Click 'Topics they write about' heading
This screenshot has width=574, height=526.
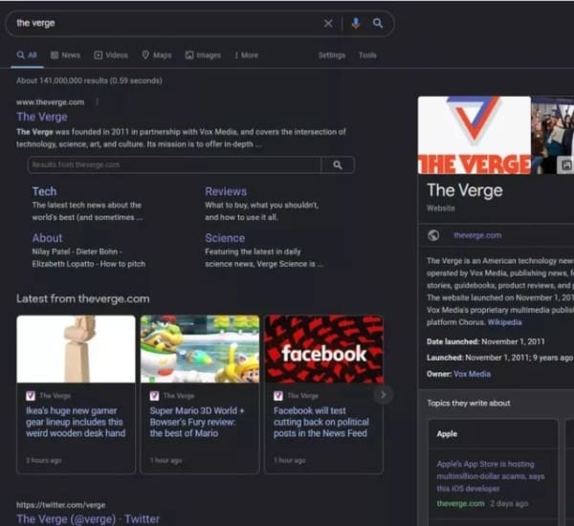pyautogui.click(x=468, y=403)
